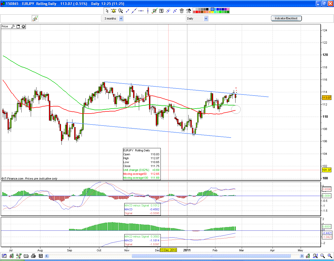Select the short line segment drawing tool

(127, 11)
